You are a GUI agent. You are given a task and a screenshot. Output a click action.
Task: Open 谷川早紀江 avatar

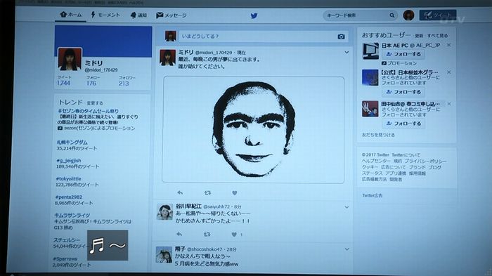(164, 212)
